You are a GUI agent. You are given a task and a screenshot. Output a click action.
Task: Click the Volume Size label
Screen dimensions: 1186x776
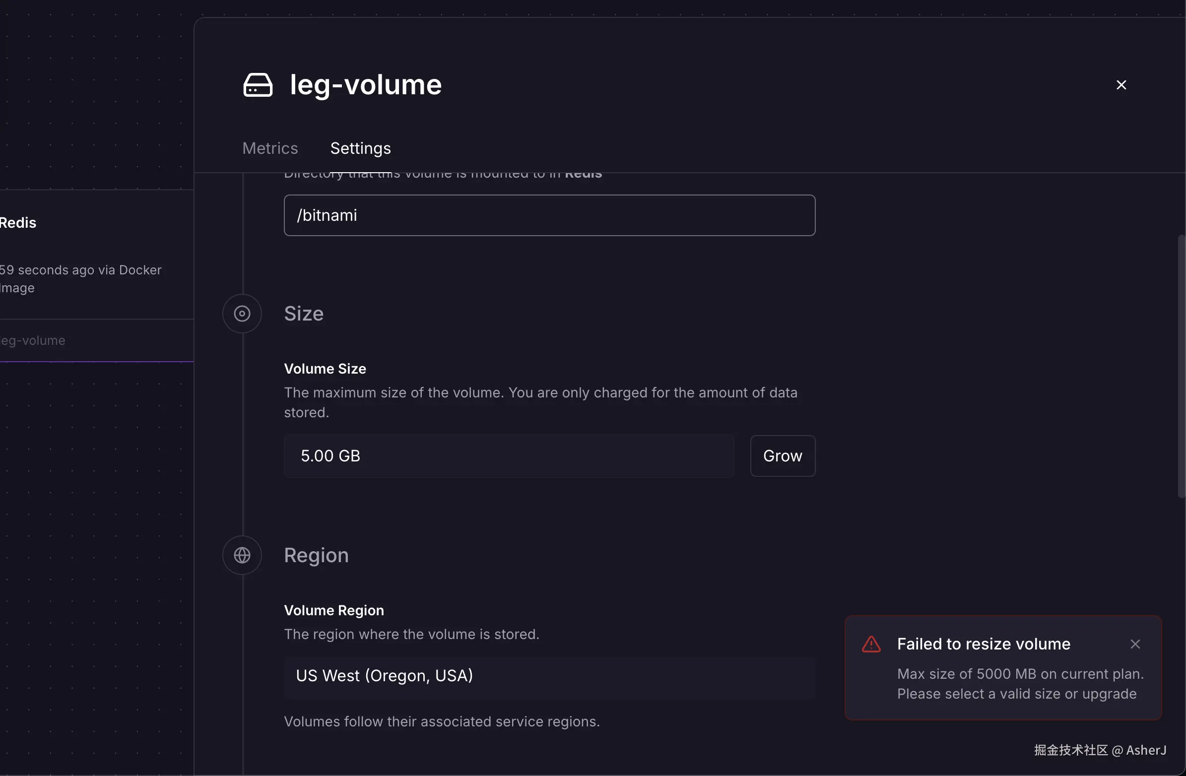tap(325, 369)
